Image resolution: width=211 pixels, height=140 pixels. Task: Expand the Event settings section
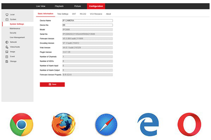pos(12,56)
